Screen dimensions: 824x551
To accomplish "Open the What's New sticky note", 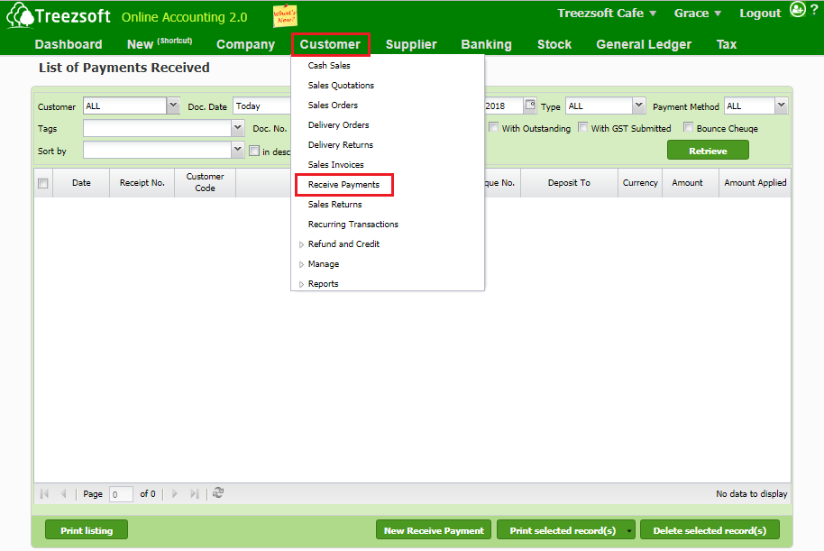I will coord(285,15).
